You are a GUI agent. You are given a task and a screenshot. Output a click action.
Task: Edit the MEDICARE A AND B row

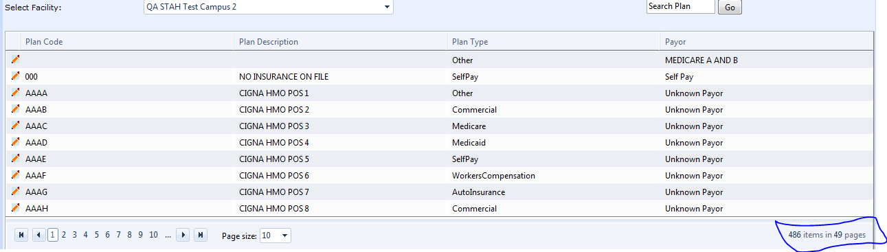tap(15, 60)
